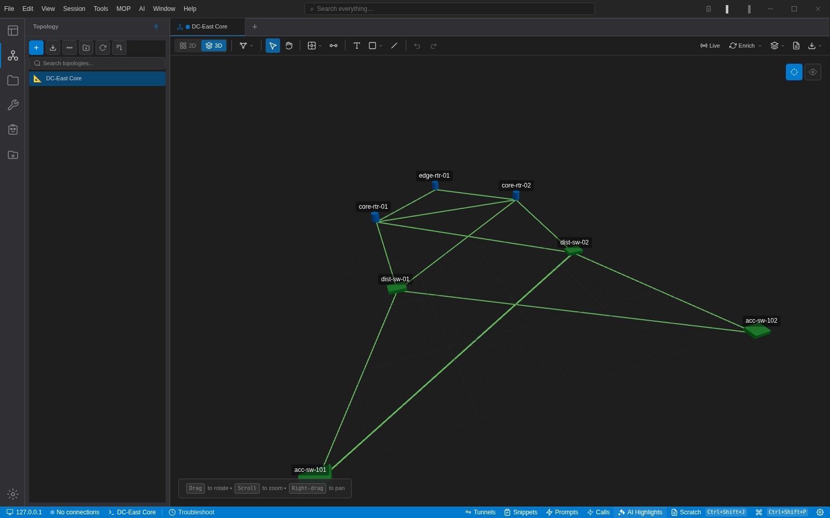Pick the line drawing tool
The height and width of the screenshot is (518, 830).
(394, 46)
